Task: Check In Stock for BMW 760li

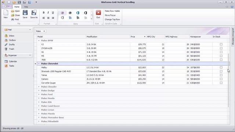Action: click(x=221, y=60)
